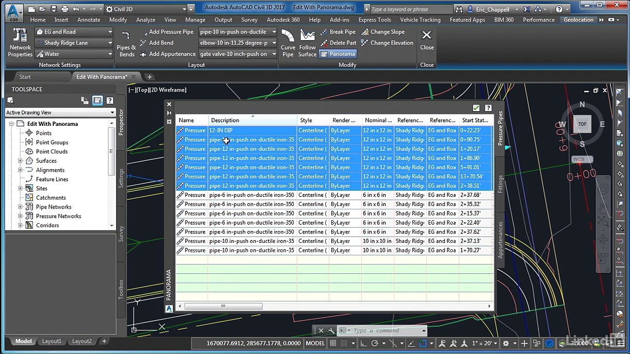The image size is (630, 354).
Task: Toggle the grid display in status bar
Action: (x=333, y=343)
